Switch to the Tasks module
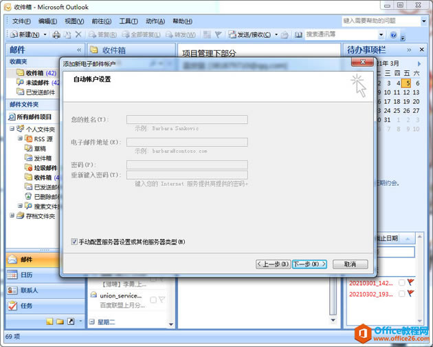This screenshot has width=433, height=347. click(45, 306)
